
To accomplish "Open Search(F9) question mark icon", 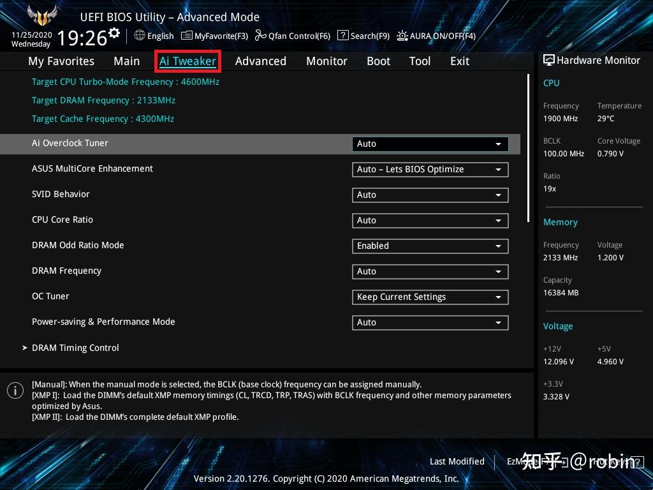I will (342, 36).
